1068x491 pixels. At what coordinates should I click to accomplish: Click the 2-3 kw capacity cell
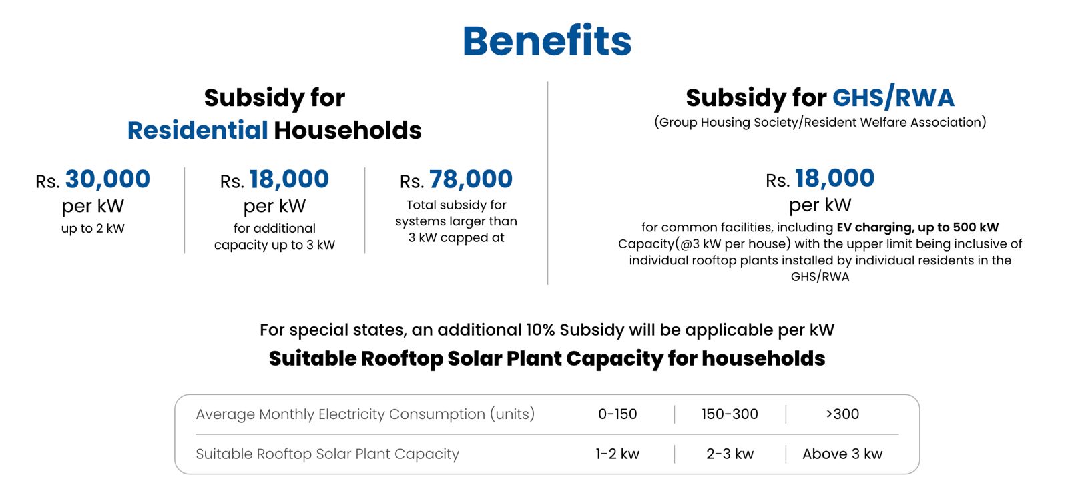tap(730, 454)
